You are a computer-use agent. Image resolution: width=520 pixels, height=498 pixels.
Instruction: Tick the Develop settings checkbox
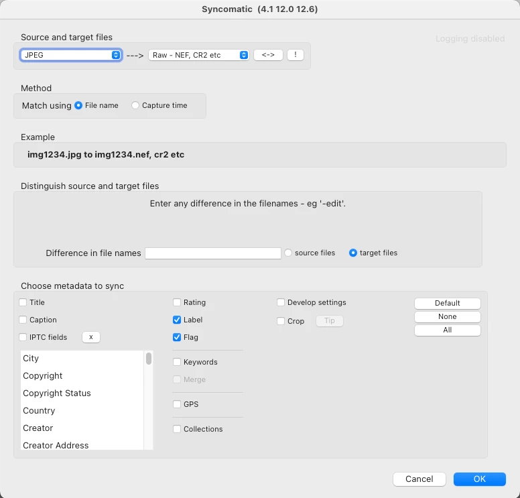pyautogui.click(x=281, y=302)
